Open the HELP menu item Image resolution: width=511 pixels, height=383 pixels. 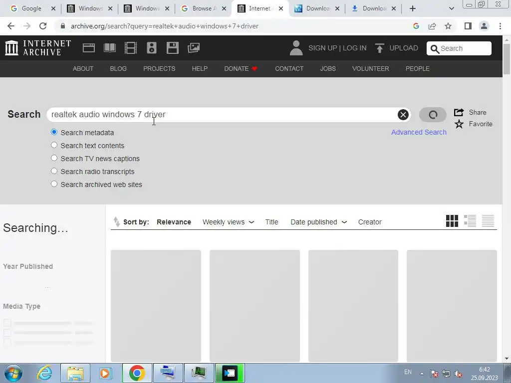200,69
